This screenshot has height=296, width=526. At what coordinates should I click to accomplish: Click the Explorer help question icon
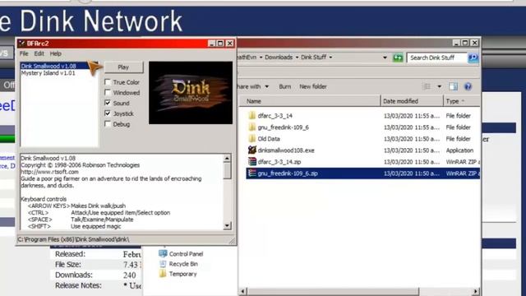[468, 86]
